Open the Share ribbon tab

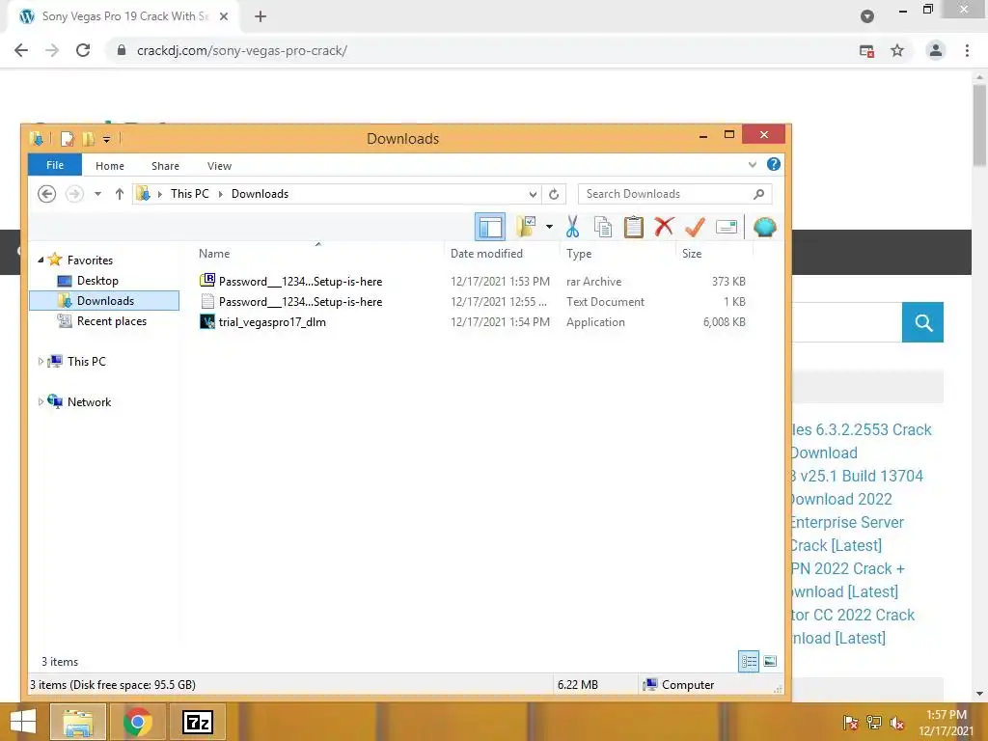(x=165, y=166)
